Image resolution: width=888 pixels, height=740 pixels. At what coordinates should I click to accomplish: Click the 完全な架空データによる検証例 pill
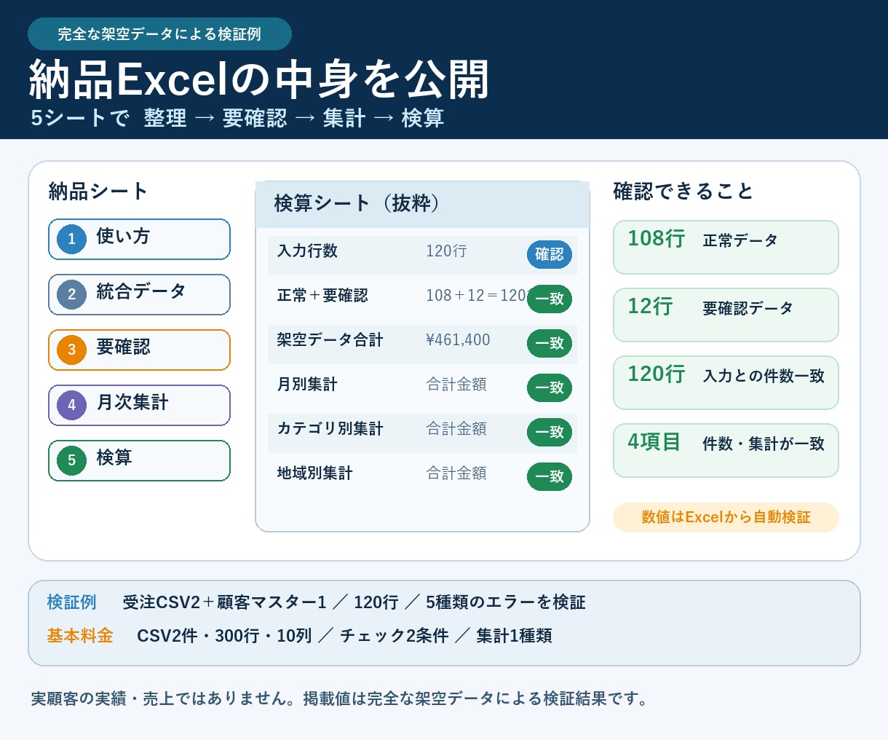[x=159, y=34]
